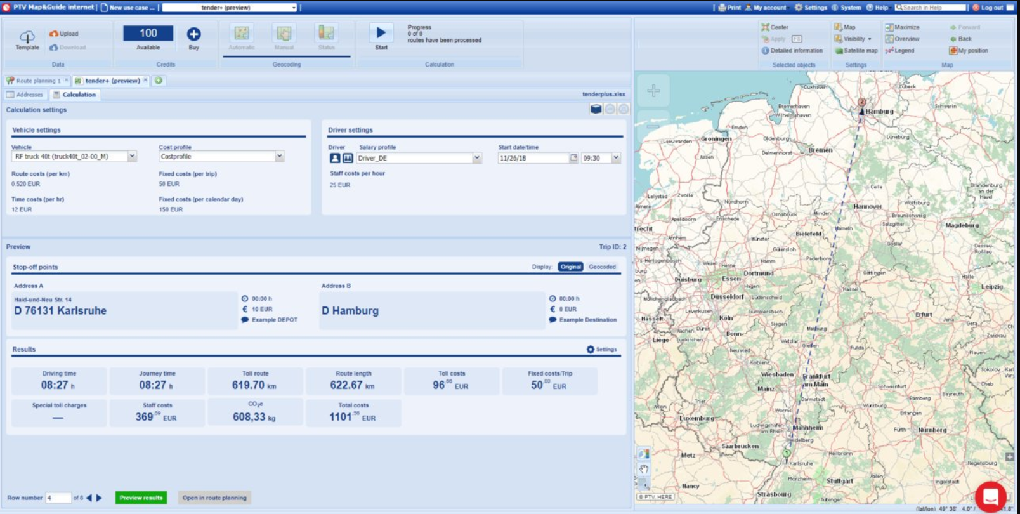1020x514 pixels.
Task: Expand the Vehicle dropdown
Action: pos(132,156)
